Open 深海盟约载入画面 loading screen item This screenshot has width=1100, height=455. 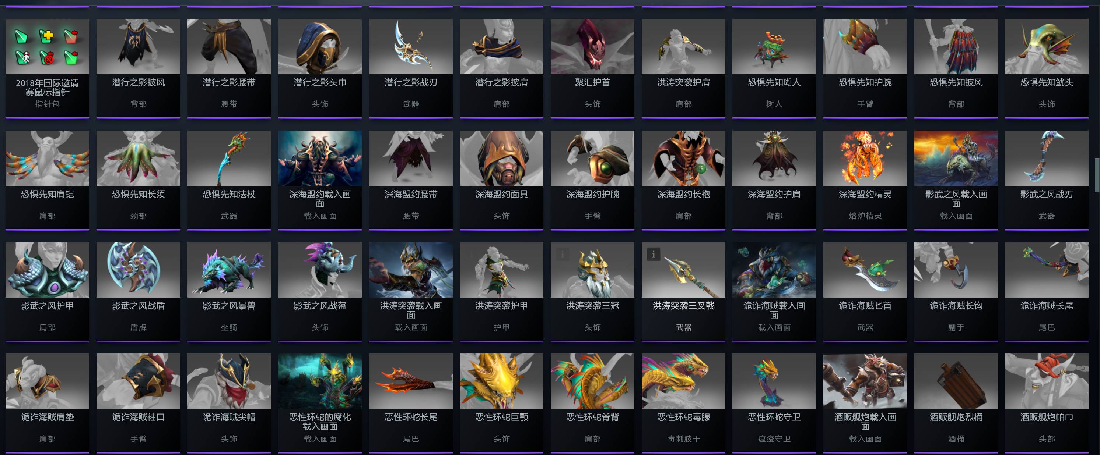coord(319,180)
